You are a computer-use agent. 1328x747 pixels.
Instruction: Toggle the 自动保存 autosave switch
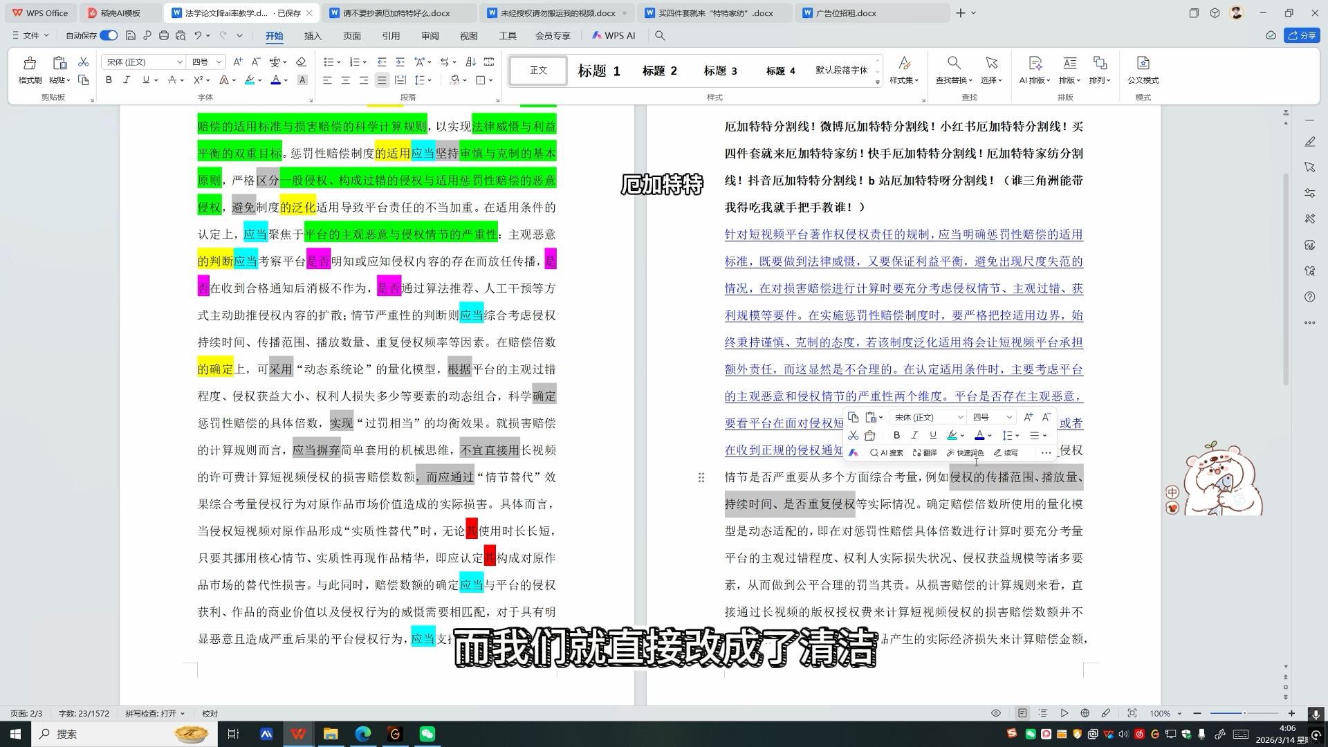pyautogui.click(x=109, y=35)
